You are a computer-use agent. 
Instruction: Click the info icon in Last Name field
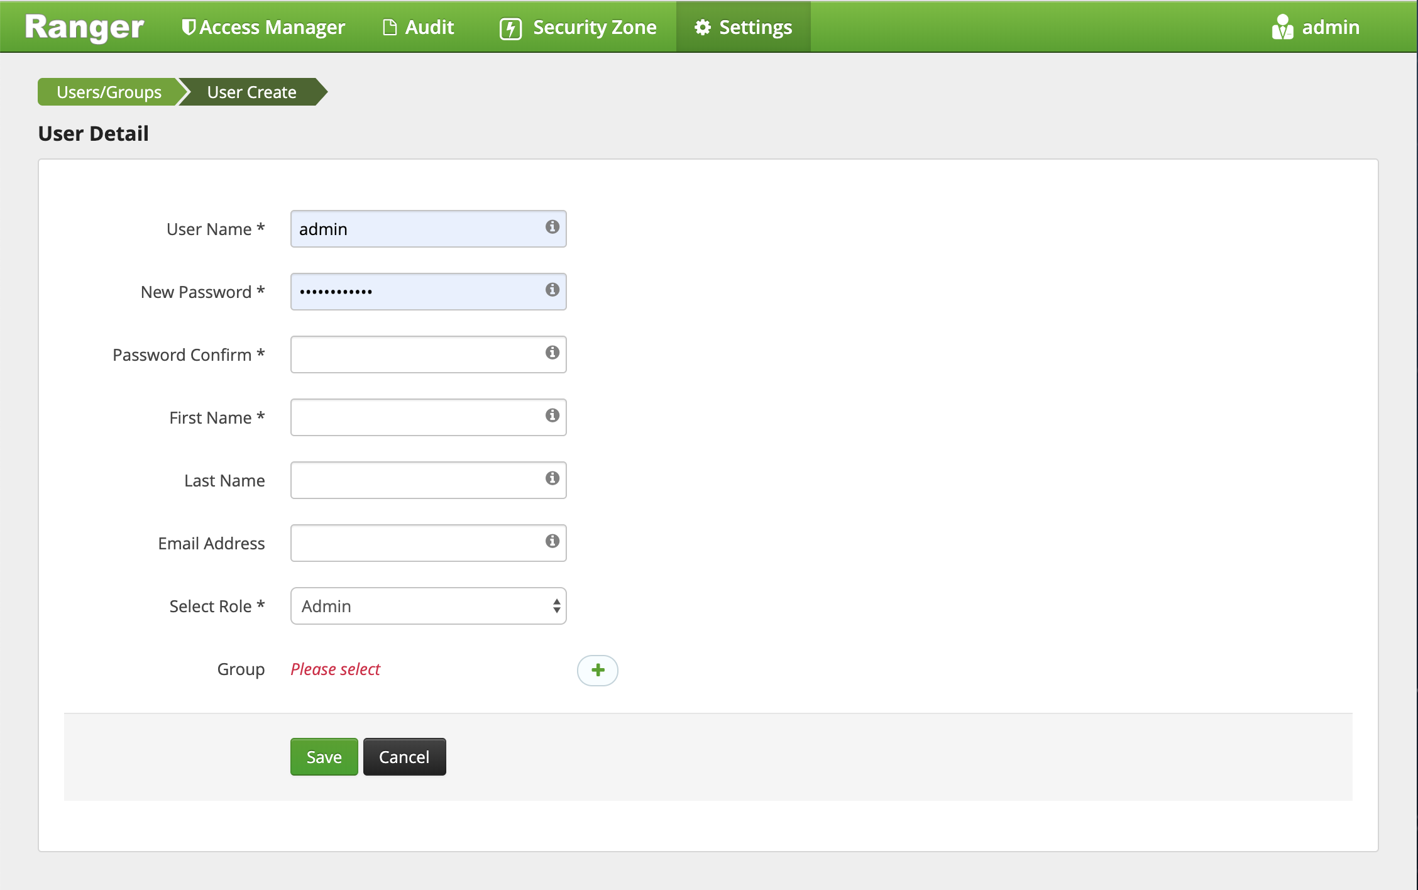tap(552, 478)
